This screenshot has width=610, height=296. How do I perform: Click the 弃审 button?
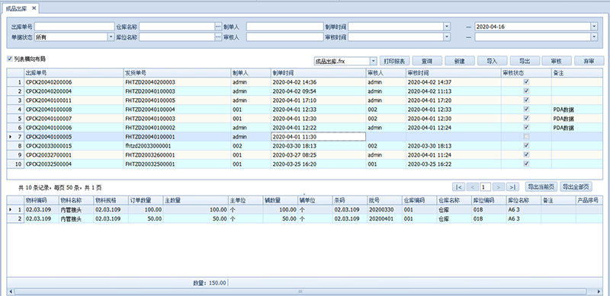589,61
